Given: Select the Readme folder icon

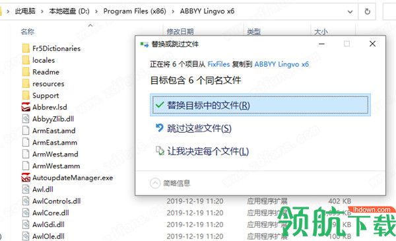Looking at the screenshot, I should pyautogui.click(x=26, y=72).
